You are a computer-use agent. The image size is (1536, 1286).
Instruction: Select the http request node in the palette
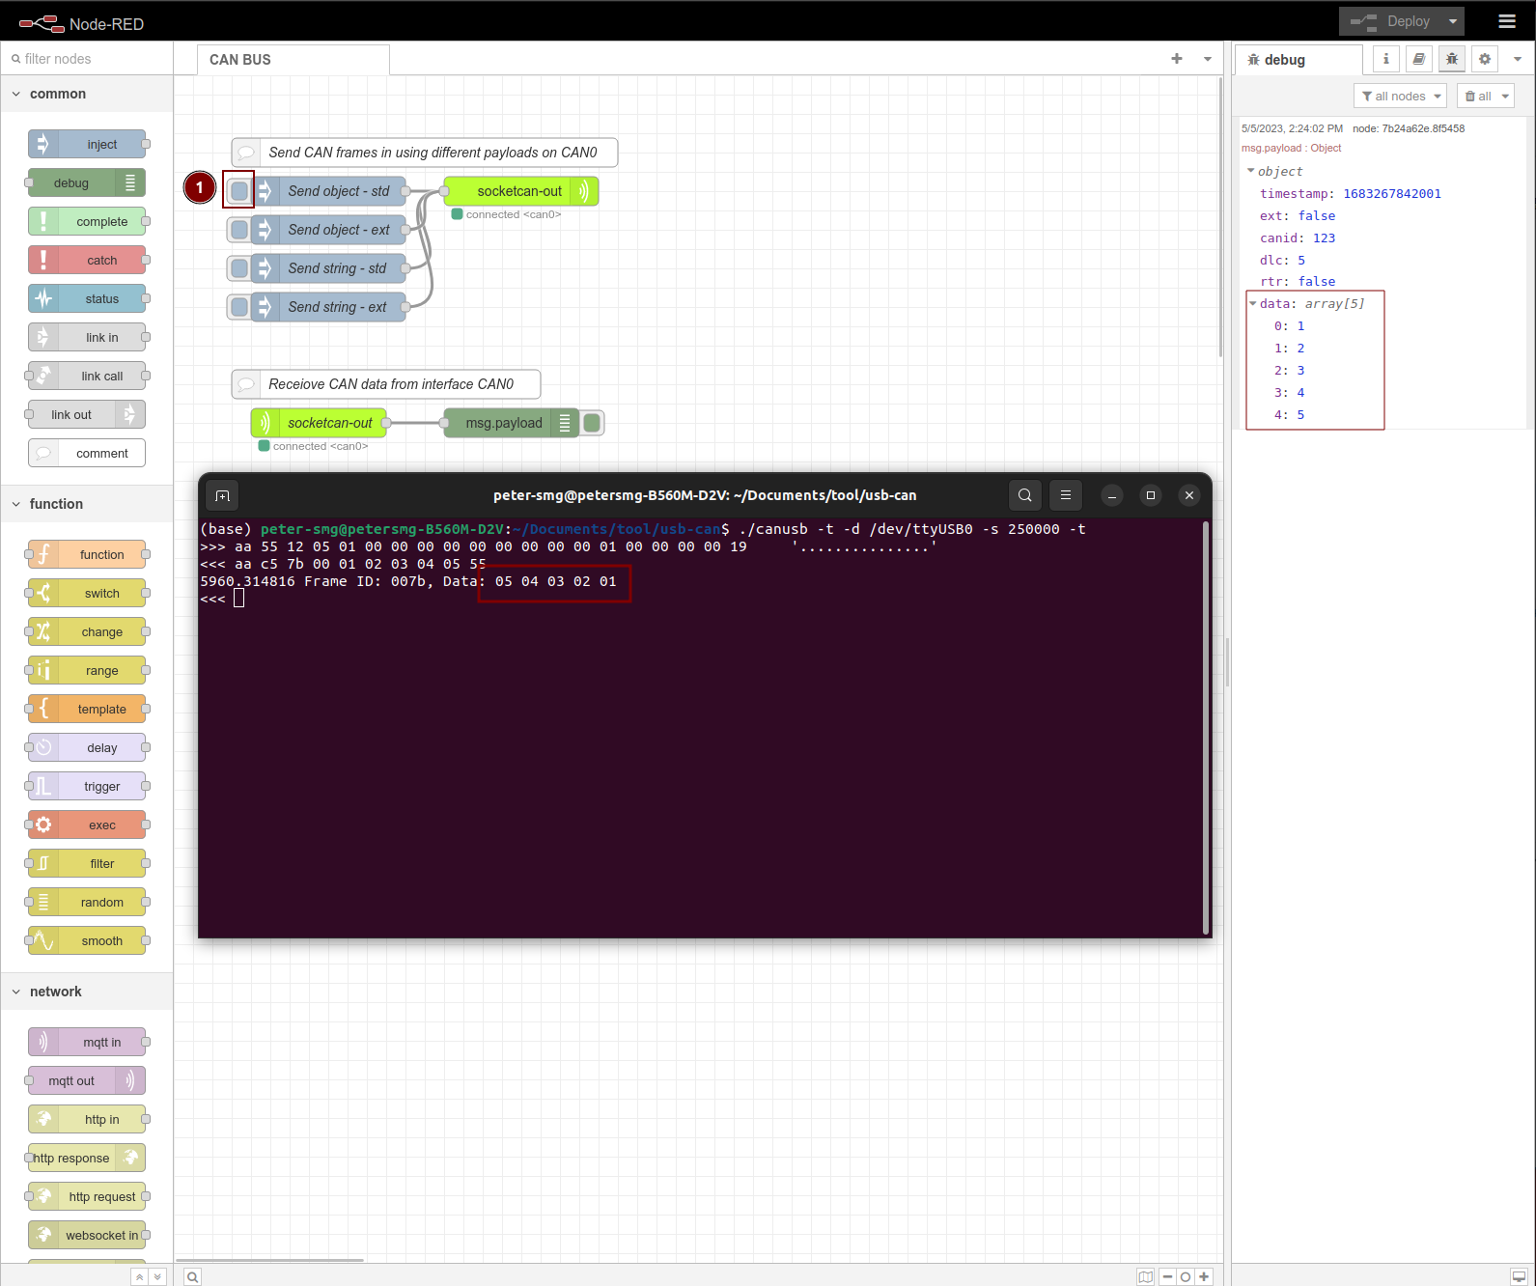[87, 1196]
